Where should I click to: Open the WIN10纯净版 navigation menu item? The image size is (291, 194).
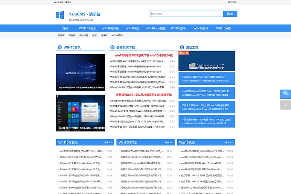point(110,28)
